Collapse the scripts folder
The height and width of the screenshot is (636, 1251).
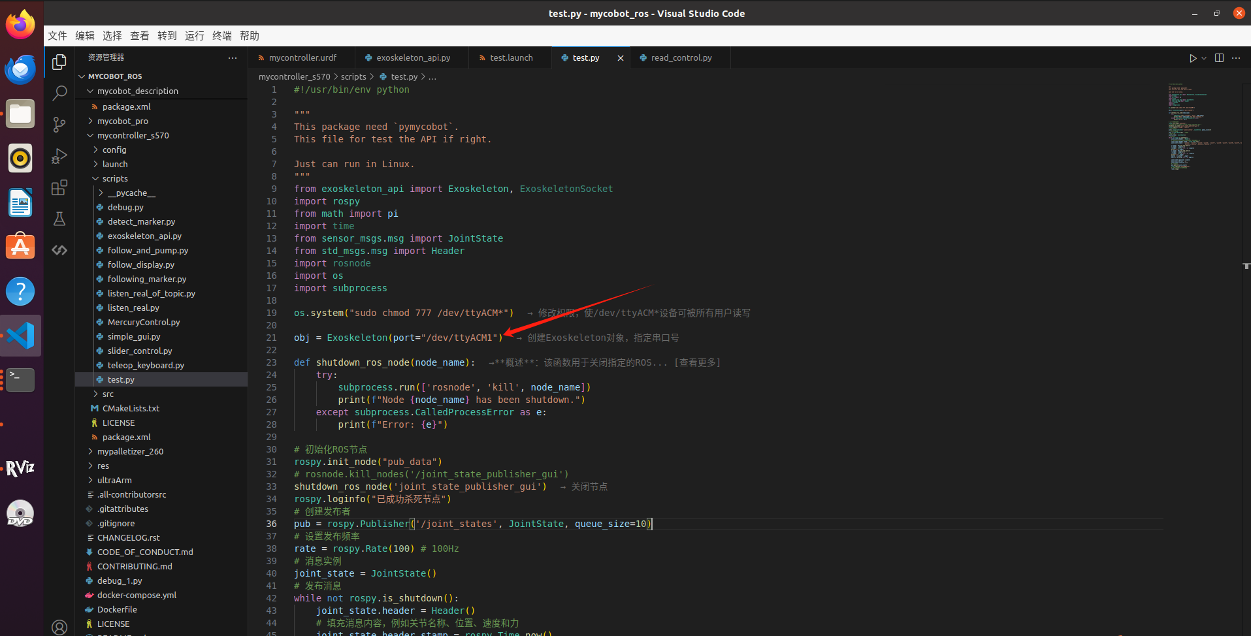coord(161,178)
